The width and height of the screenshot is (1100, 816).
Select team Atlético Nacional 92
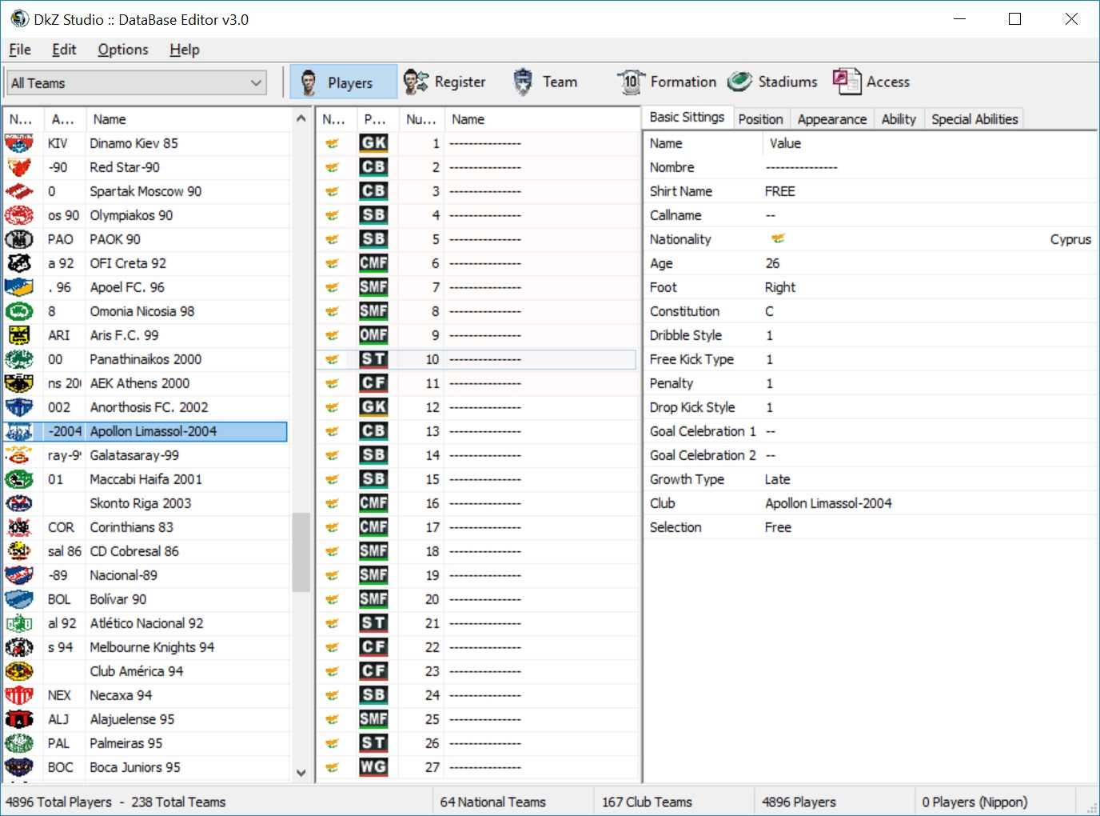click(x=147, y=623)
